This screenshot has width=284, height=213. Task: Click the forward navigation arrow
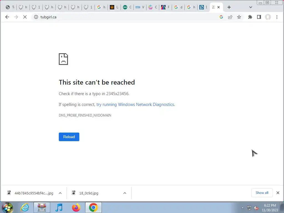(16, 17)
